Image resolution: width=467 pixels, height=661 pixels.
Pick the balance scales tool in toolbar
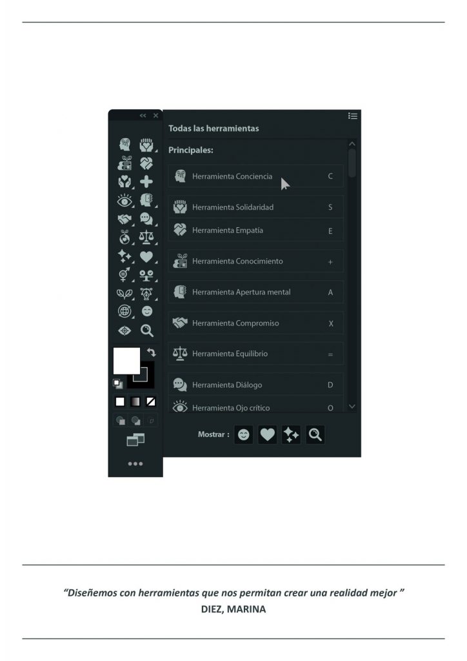tap(146, 238)
